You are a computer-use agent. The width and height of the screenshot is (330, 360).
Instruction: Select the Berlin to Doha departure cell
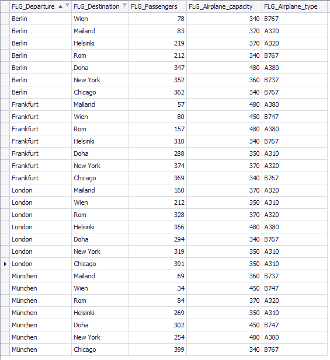click(x=41, y=68)
